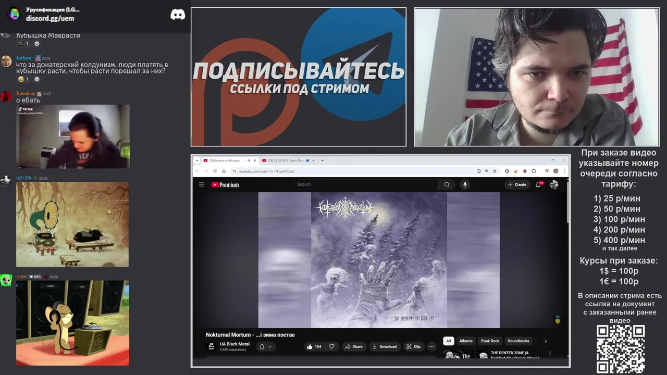Screen dimensions: 667x375
Task: Click the Ukraine heart icon beside the video
Action: (x=557, y=319)
